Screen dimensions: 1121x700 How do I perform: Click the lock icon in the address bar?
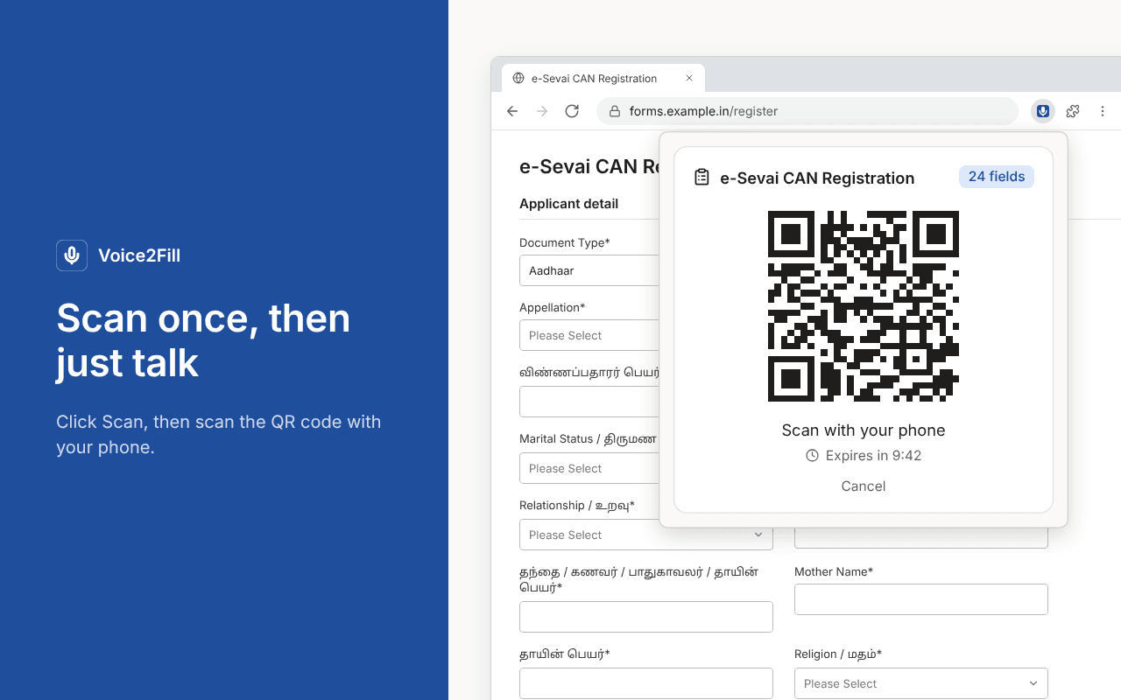(x=614, y=111)
